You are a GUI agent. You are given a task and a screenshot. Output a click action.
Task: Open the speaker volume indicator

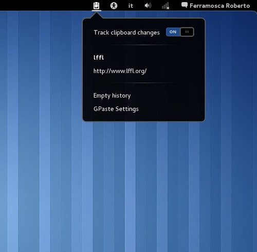[x=148, y=6]
